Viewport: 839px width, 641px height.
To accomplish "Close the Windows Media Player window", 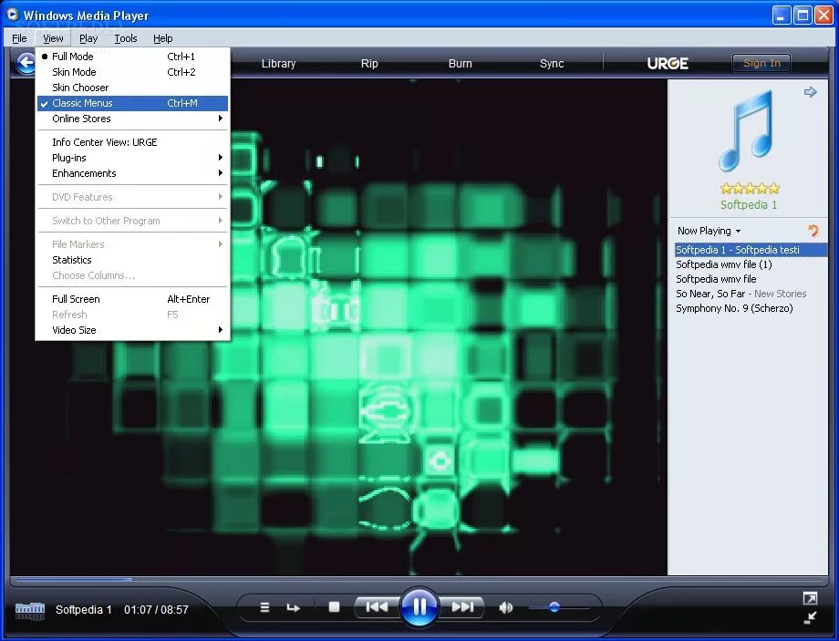I will pos(823,15).
